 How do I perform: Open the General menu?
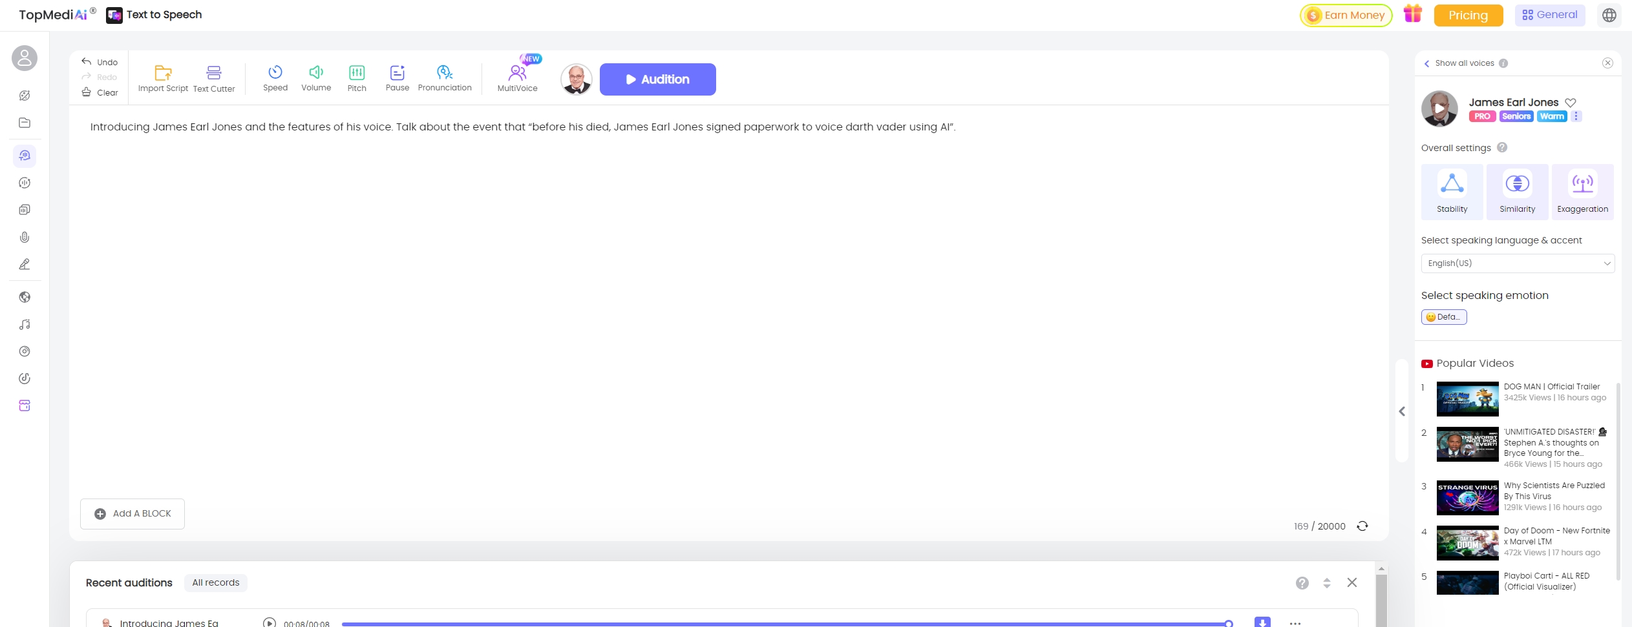point(1550,15)
